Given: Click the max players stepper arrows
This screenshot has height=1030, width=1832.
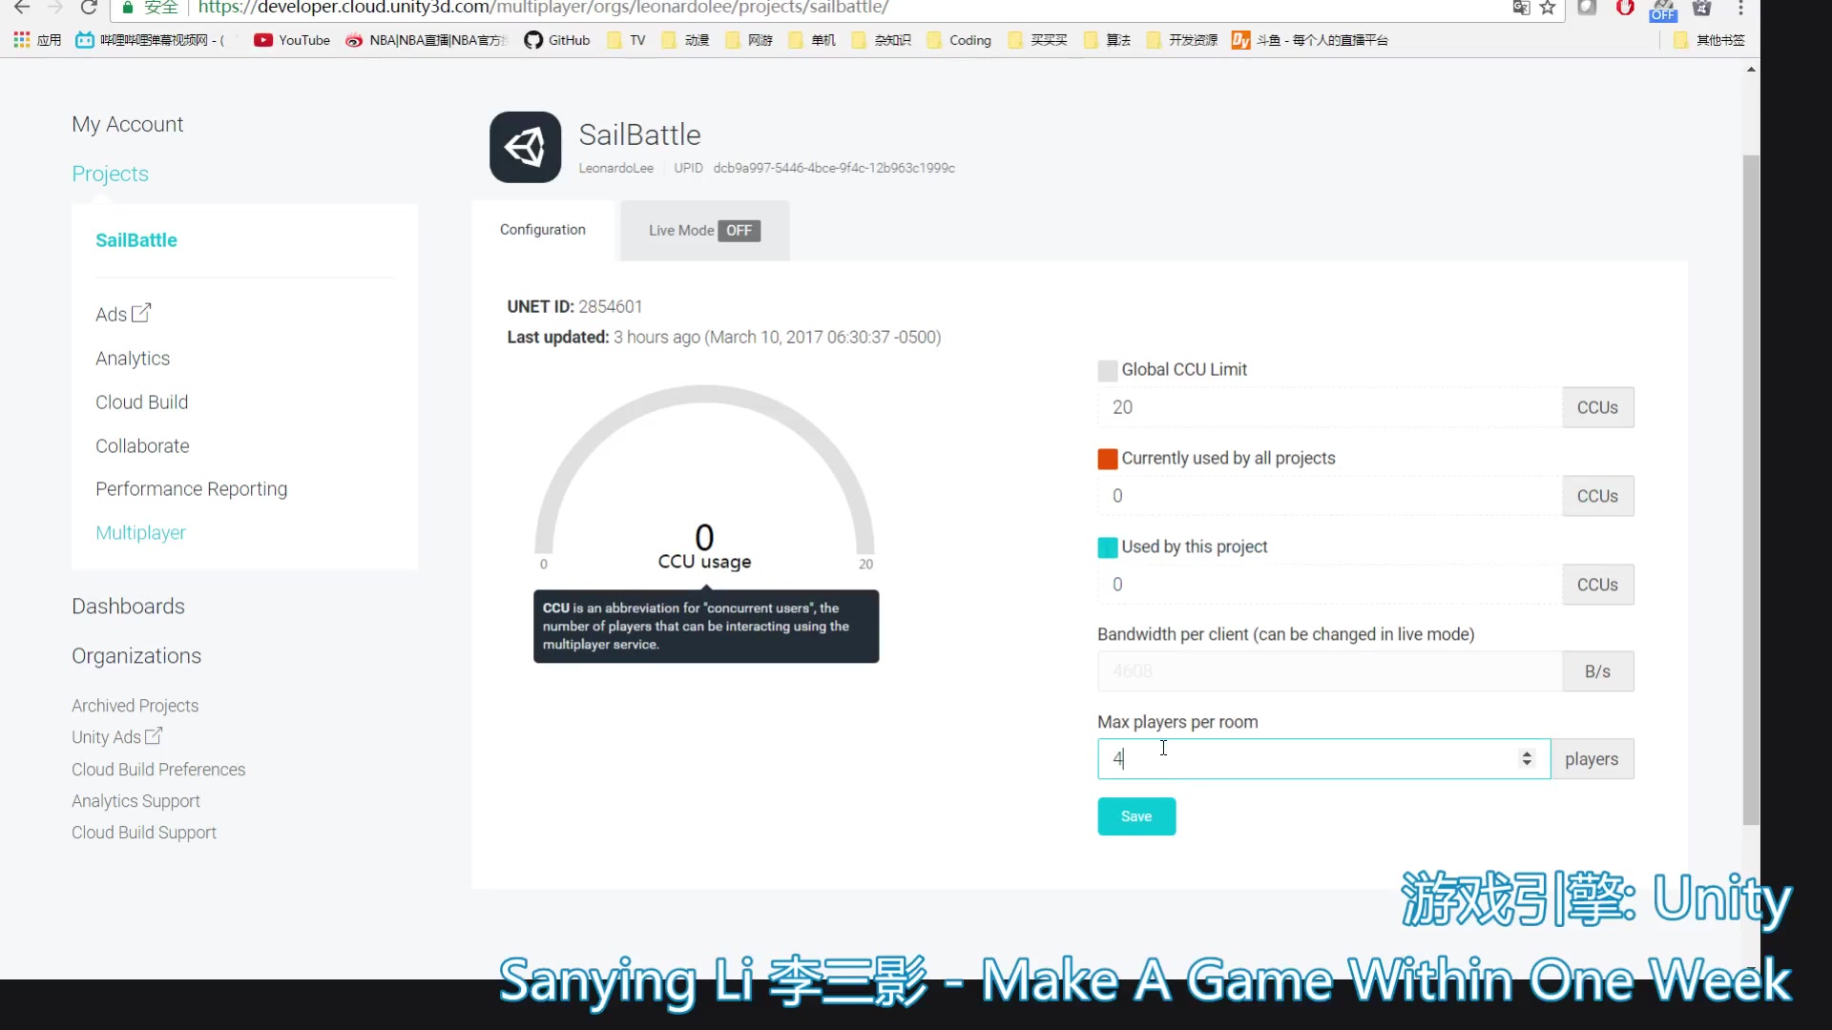Looking at the screenshot, I should coord(1527,758).
